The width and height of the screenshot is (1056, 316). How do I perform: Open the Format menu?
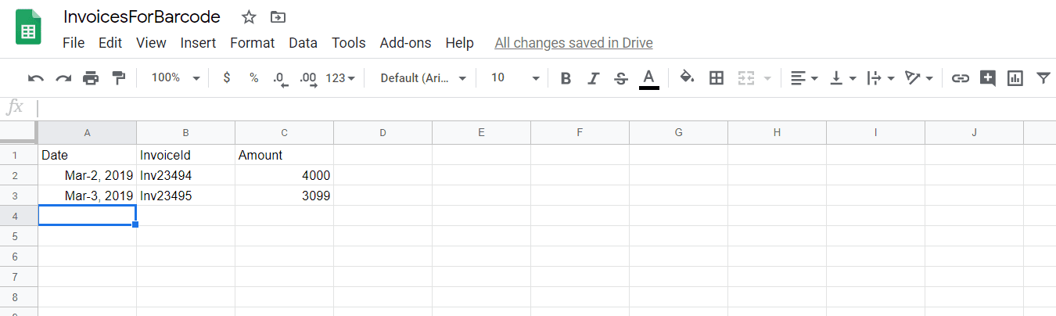[x=252, y=43]
